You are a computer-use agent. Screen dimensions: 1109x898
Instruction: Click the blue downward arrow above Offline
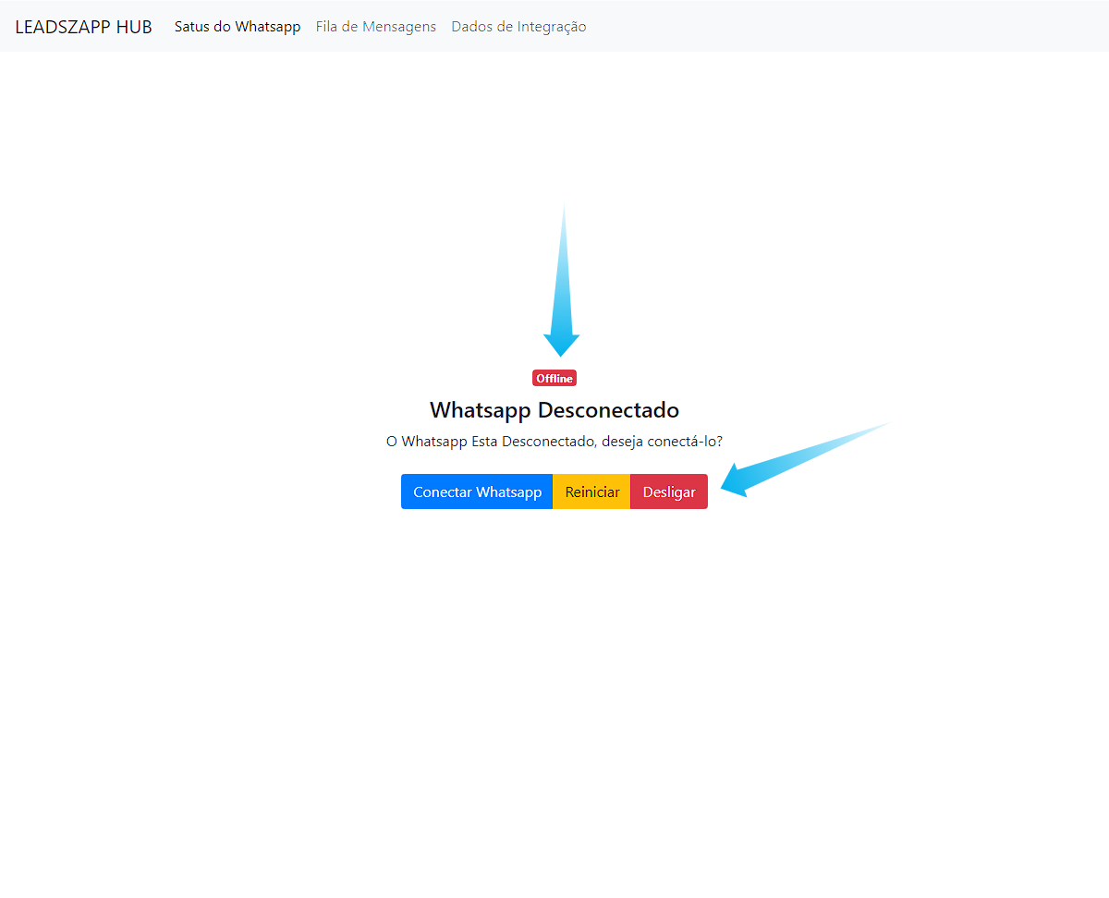click(x=562, y=305)
